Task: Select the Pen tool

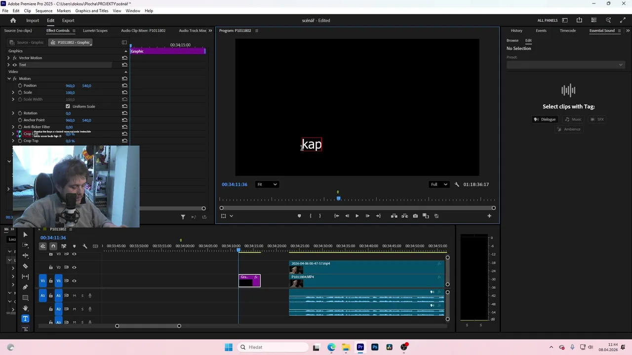Action: click(25, 287)
